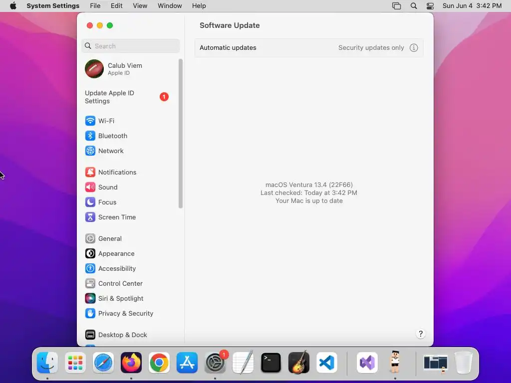Open Firefox from the Dock
The image size is (511, 383).
coord(131,363)
